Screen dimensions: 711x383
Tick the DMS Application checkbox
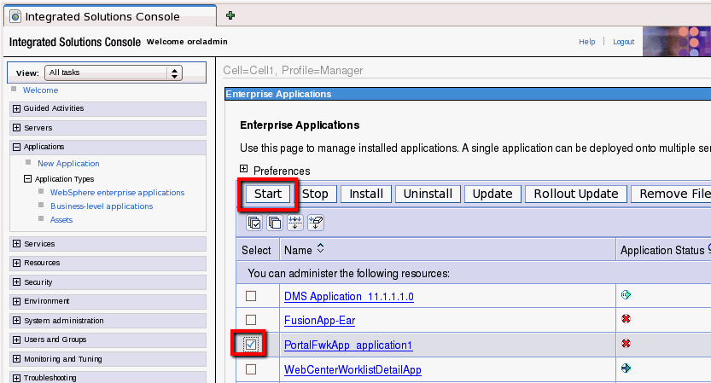point(251,296)
